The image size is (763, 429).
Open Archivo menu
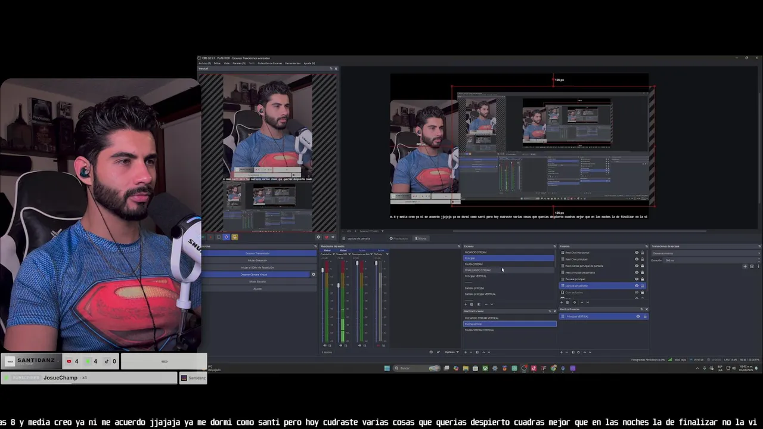tap(204, 63)
